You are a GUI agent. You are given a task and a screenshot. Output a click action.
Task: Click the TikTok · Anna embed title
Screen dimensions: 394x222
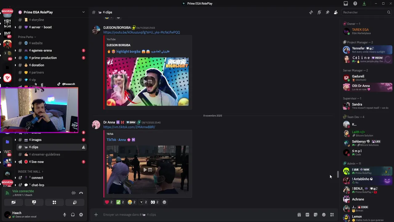(121, 140)
